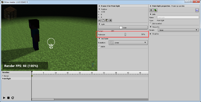Screen dimensions: 201x102
Task: Click the light Color button
Action: (x=123, y=28)
